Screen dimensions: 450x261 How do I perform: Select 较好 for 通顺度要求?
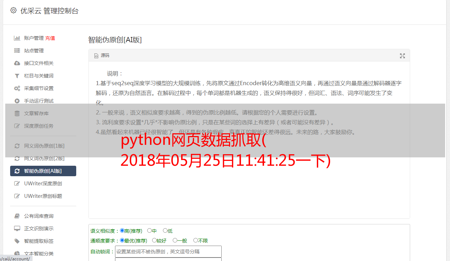[154, 240]
